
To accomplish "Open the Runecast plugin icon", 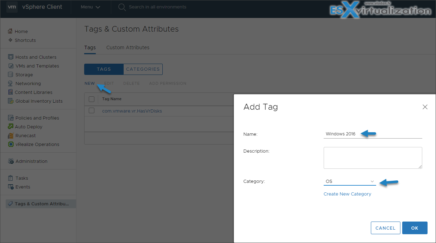I will [11, 135].
